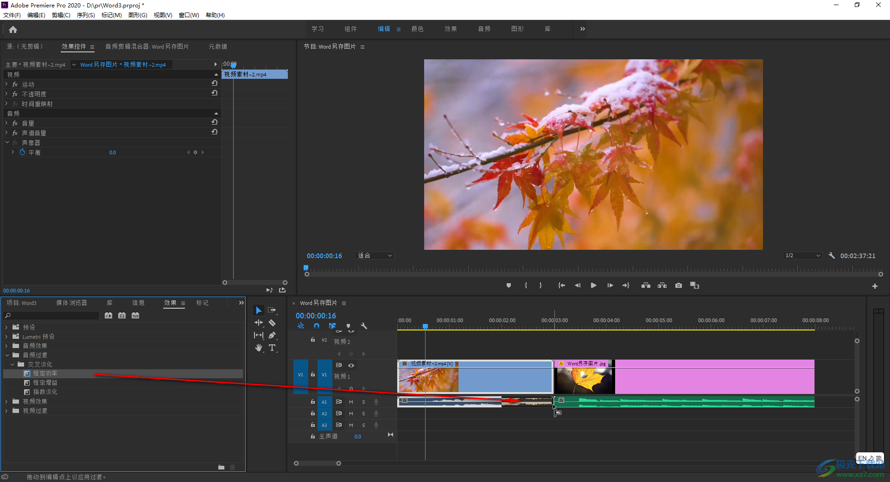This screenshot has height=482, width=890.
Task: Export frame with camera icon
Action: pyautogui.click(x=679, y=285)
